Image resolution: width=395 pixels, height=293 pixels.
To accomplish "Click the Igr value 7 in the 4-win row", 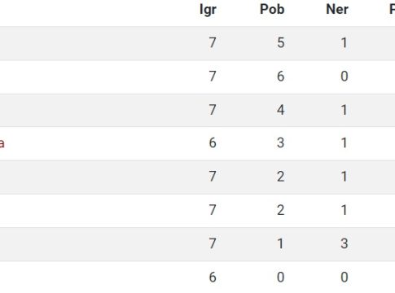I will (x=213, y=110).
